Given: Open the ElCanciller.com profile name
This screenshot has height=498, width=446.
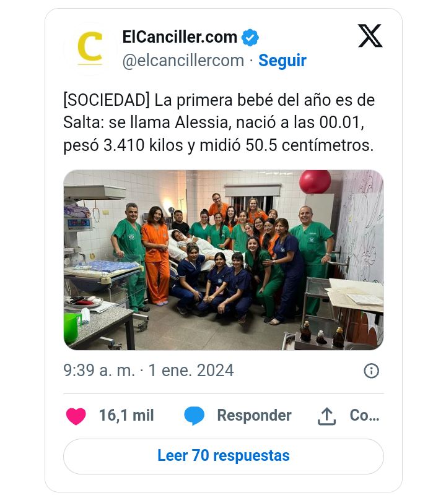Looking at the screenshot, I should [180, 37].
